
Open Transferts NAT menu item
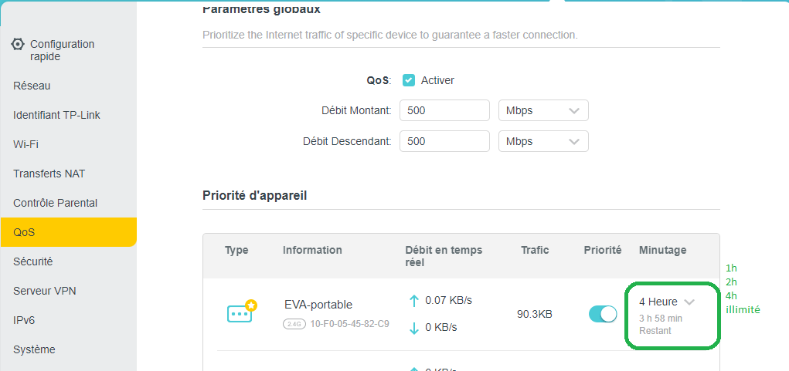pos(49,174)
